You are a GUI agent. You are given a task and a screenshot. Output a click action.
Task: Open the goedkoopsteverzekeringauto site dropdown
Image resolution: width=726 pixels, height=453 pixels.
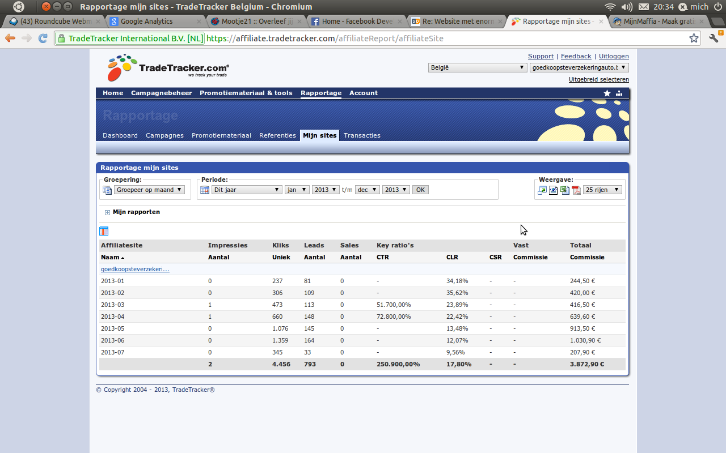point(579,67)
